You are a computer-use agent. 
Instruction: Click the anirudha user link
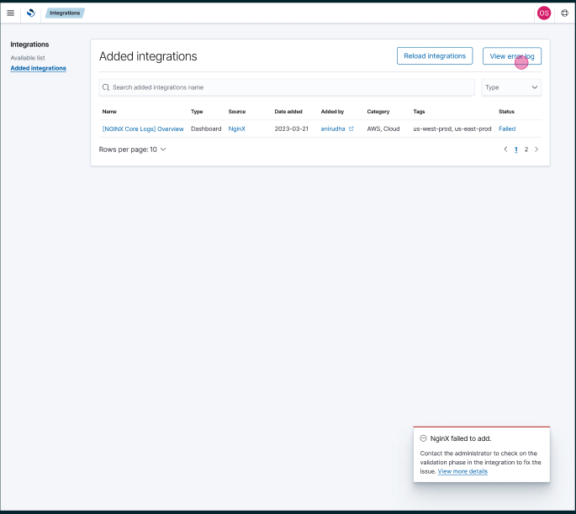[x=333, y=128]
